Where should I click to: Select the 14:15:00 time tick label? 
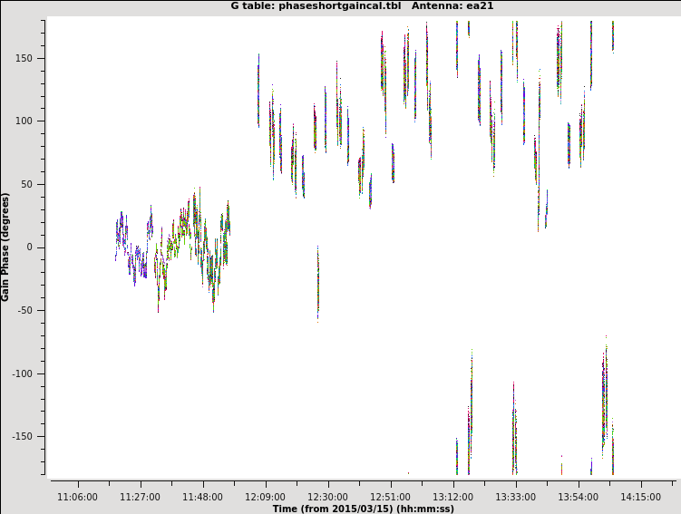(640, 497)
